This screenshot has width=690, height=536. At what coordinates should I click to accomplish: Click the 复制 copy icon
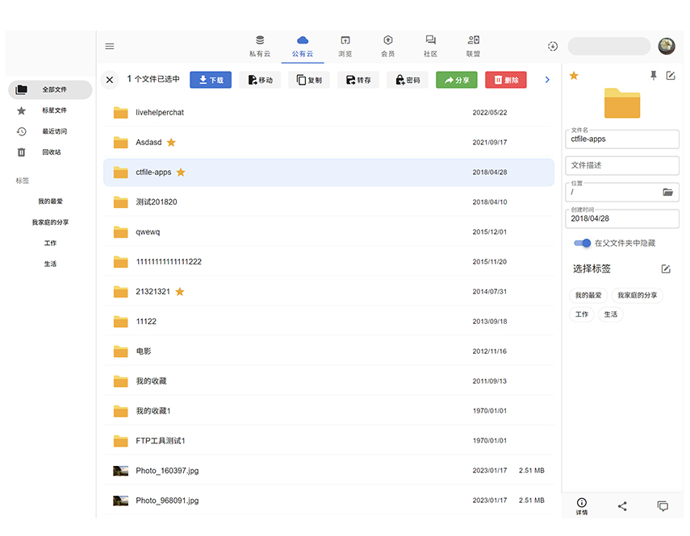point(308,80)
